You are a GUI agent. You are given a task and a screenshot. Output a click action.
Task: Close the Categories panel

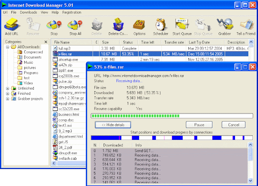pyautogui.click(x=46, y=42)
